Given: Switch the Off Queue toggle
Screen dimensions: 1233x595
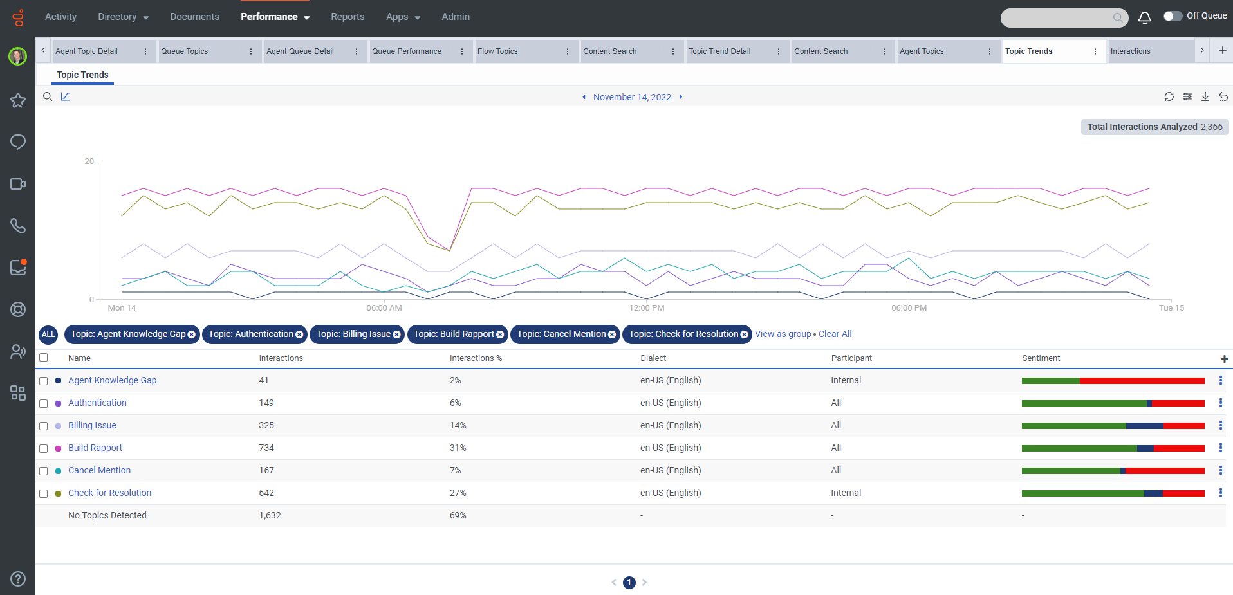Looking at the screenshot, I should pyautogui.click(x=1173, y=16).
